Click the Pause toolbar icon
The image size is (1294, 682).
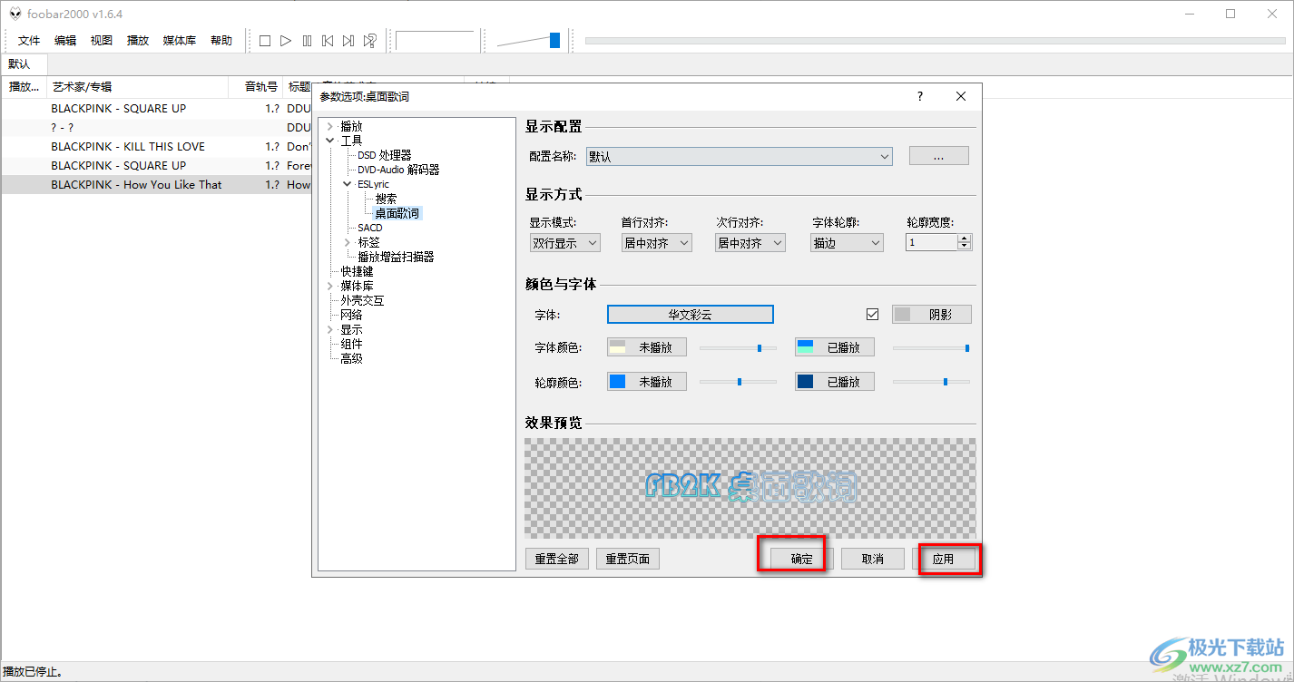(307, 41)
